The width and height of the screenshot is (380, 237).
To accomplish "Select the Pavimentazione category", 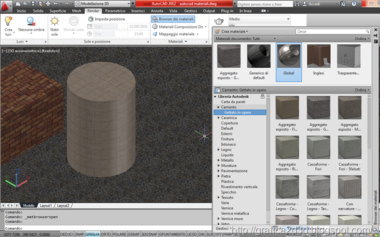I will [234, 171].
